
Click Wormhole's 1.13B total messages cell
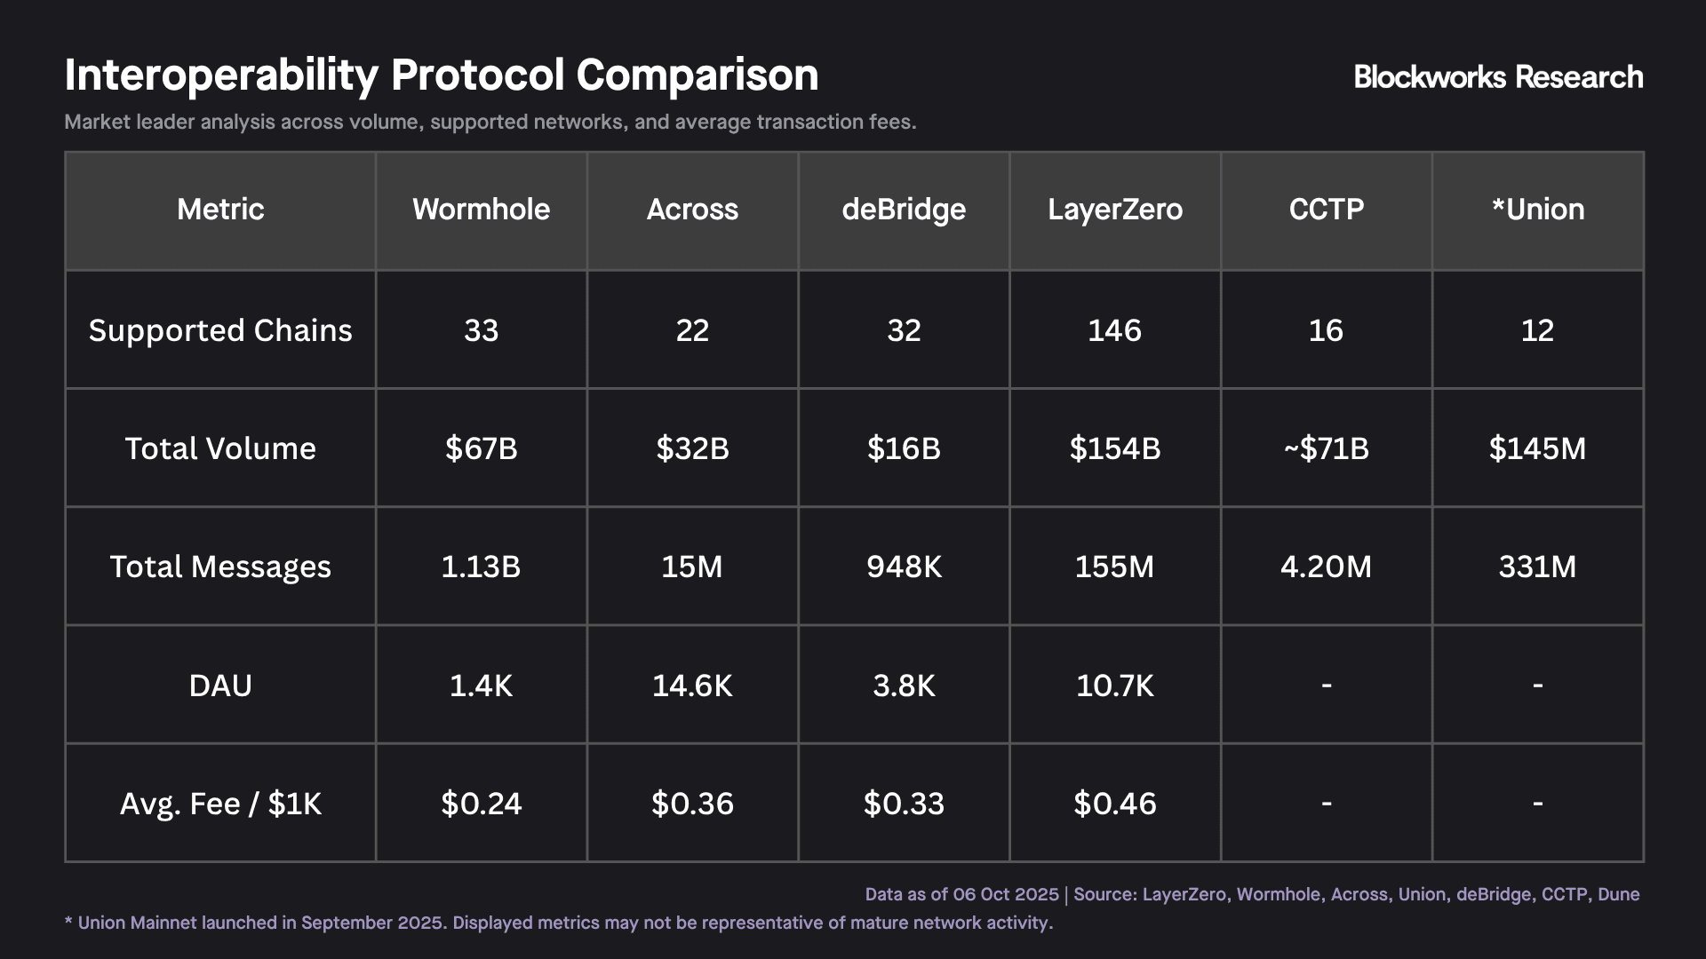point(481,567)
